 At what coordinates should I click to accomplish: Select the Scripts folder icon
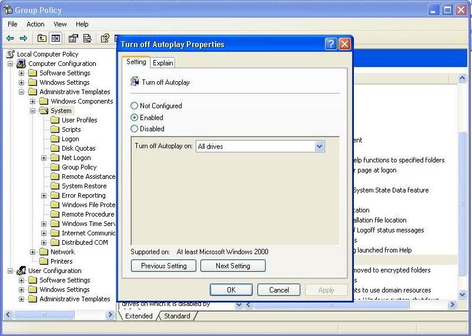pyautogui.click(x=55, y=129)
